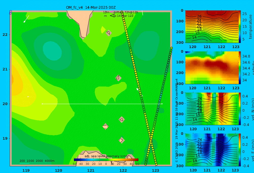Open the northward velocity section panel
Screen dimensions: 254x173
click(212, 109)
